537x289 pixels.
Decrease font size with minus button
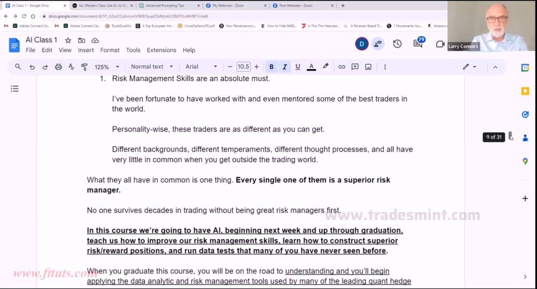click(x=230, y=66)
